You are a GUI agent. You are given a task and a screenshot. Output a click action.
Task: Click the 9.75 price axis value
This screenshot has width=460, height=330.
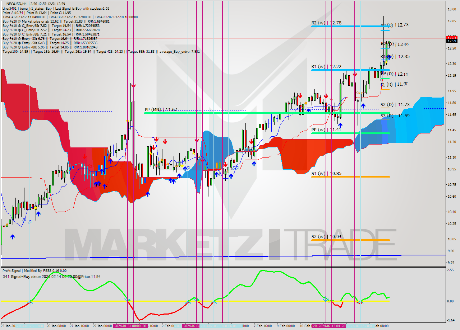pos(452,263)
